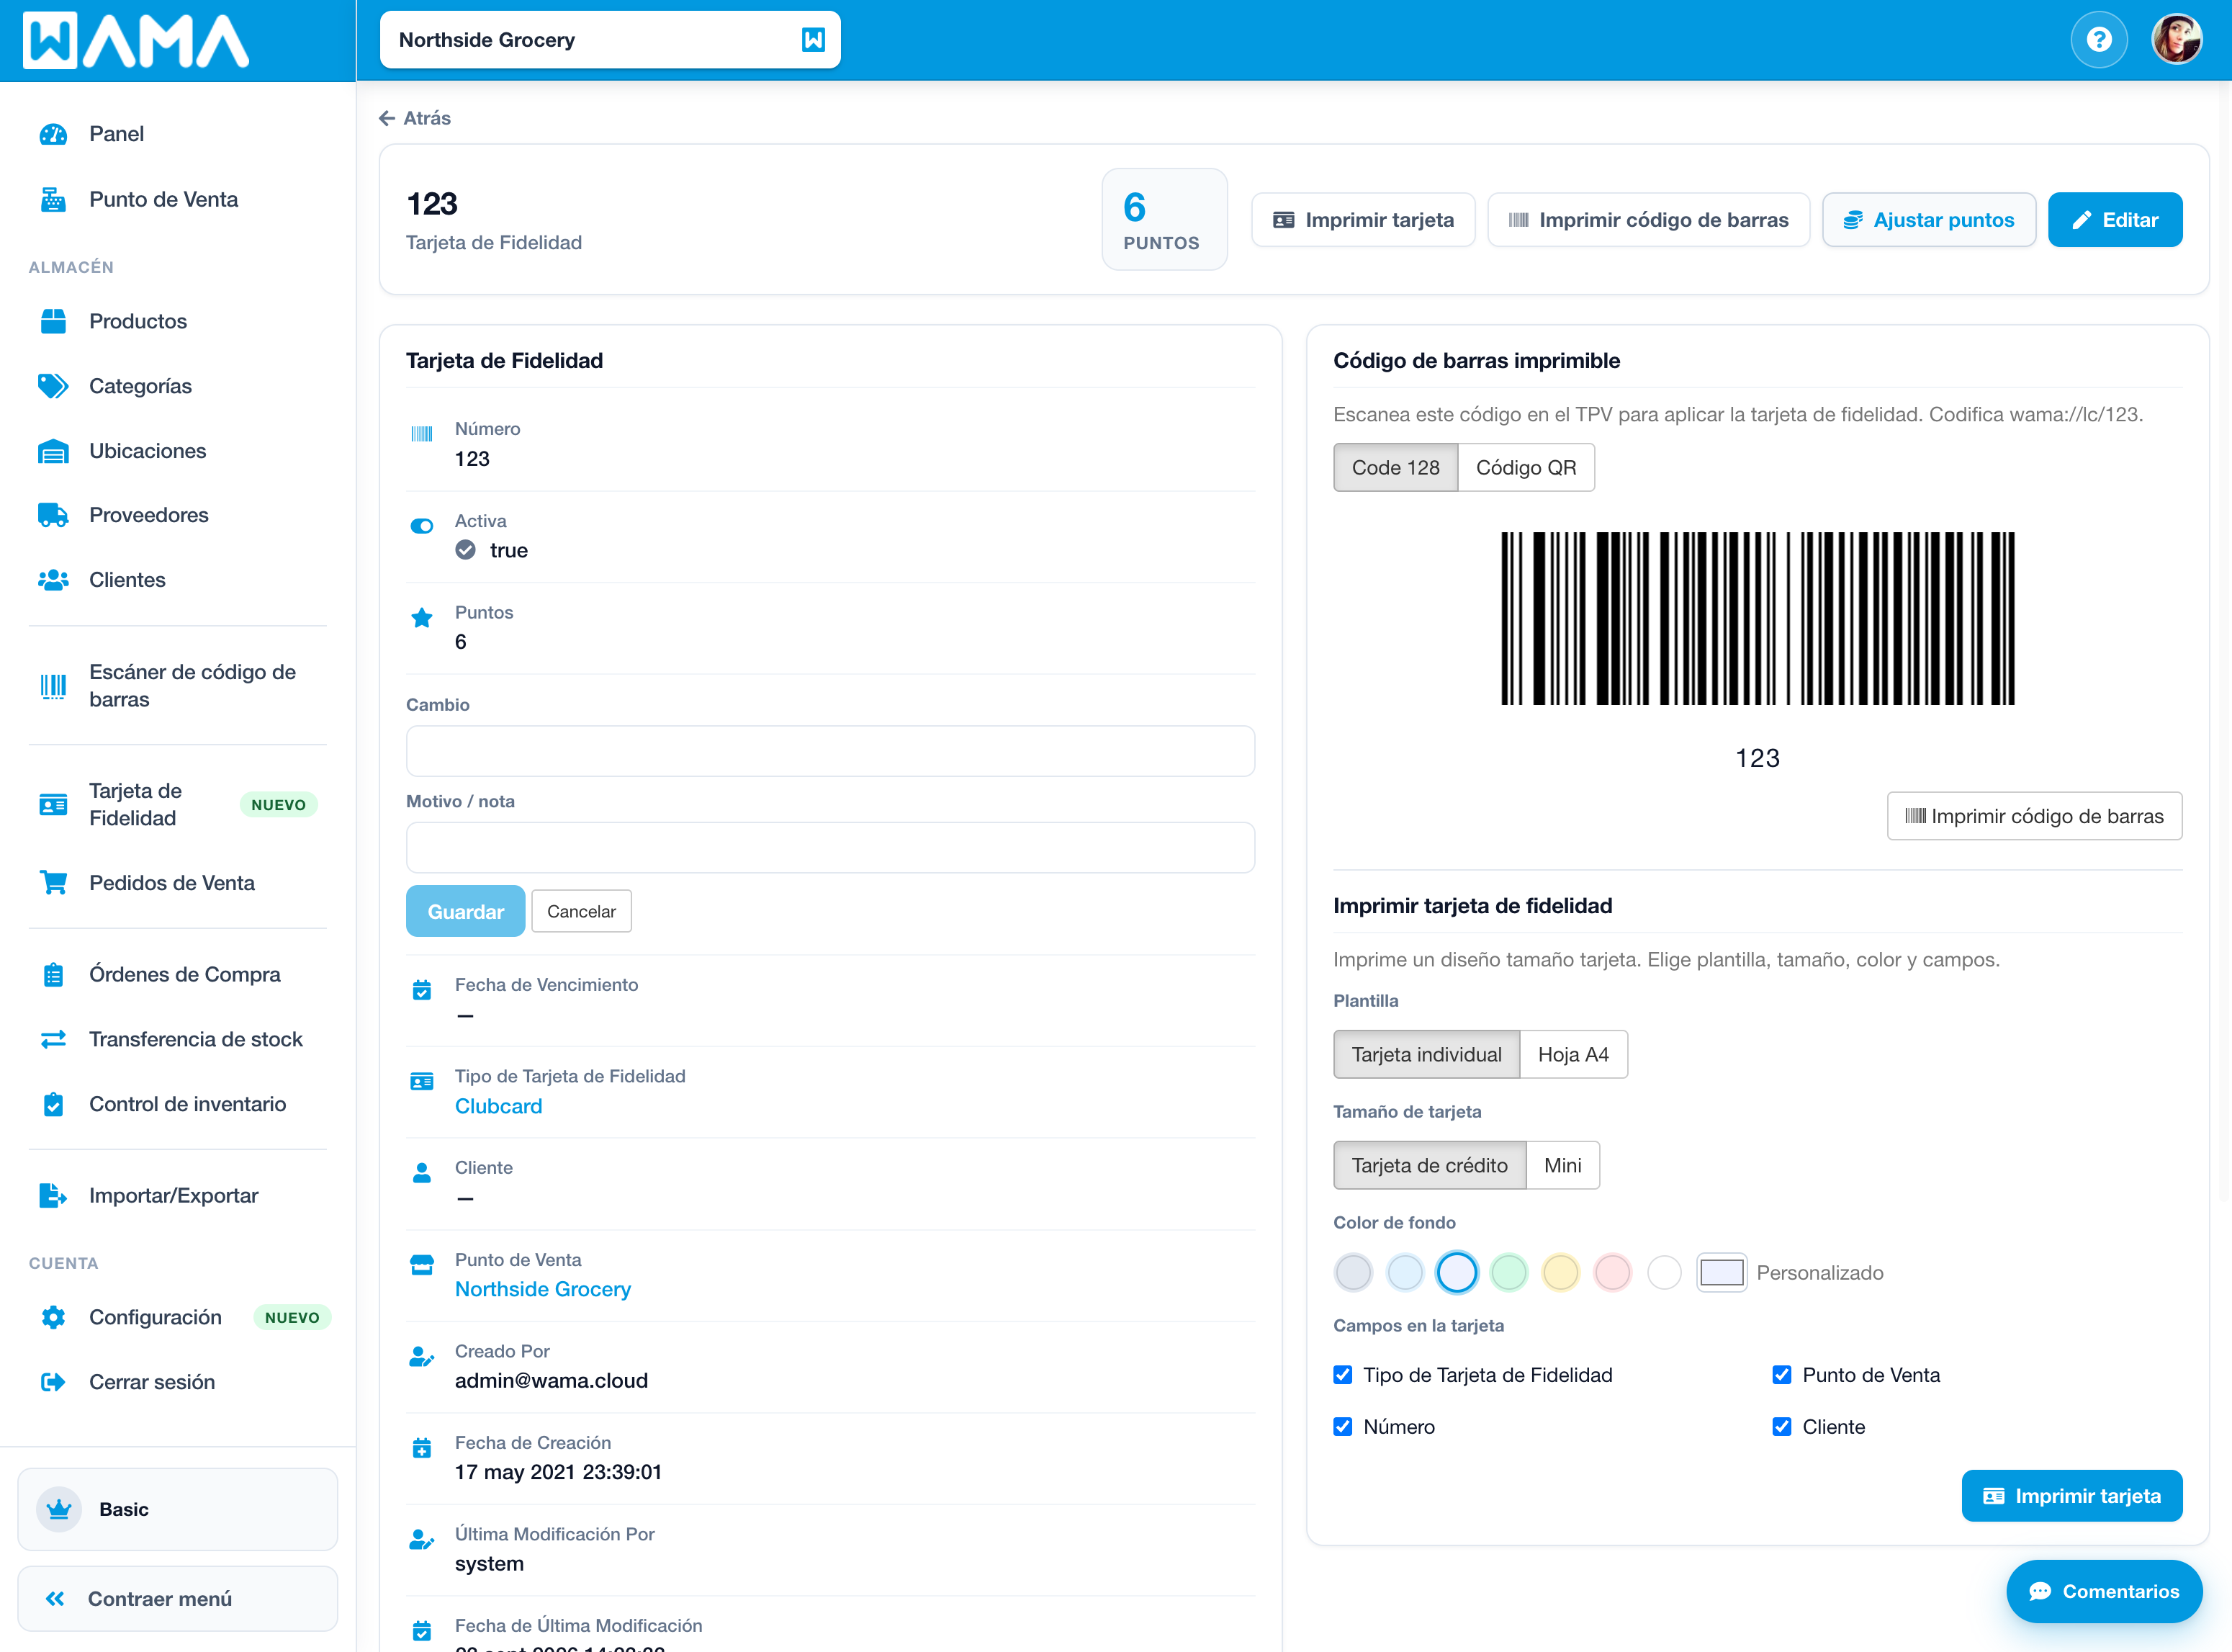The image size is (2232, 1652).
Task: Select the yellow background color swatch
Action: tap(1560, 1273)
